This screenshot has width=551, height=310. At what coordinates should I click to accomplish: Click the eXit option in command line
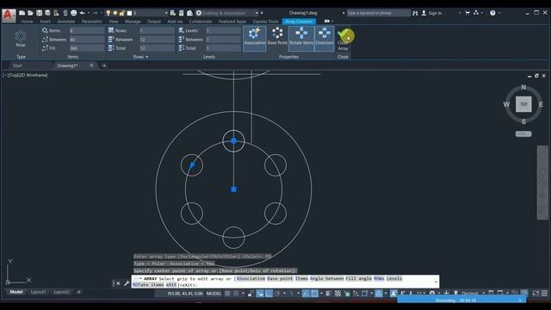click(x=171, y=285)
